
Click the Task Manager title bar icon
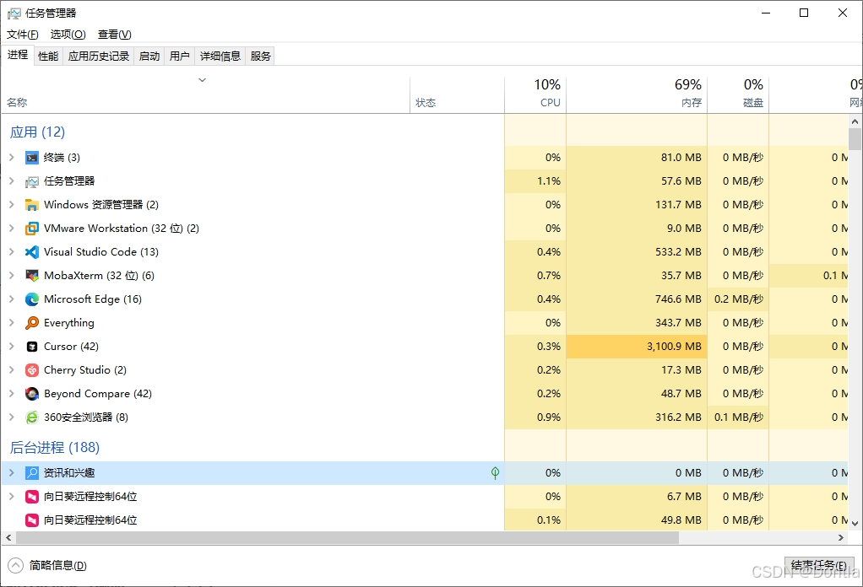click(14, 13)
